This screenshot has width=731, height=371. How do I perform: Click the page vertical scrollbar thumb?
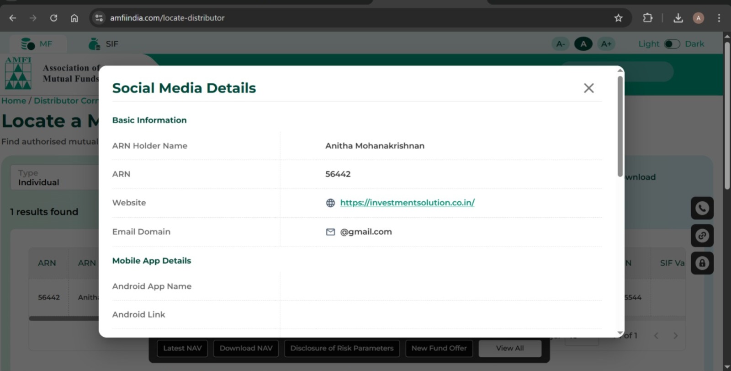point(727,115)
